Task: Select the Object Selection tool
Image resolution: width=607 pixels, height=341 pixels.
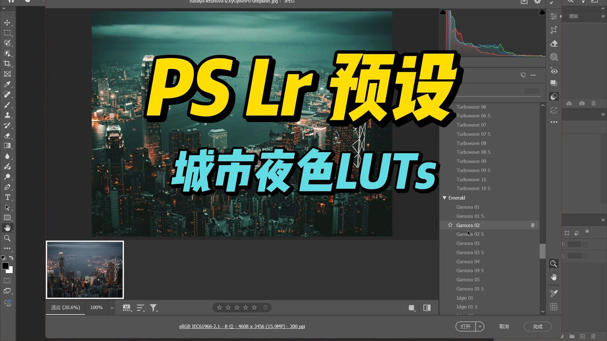Action: [7, 53]
